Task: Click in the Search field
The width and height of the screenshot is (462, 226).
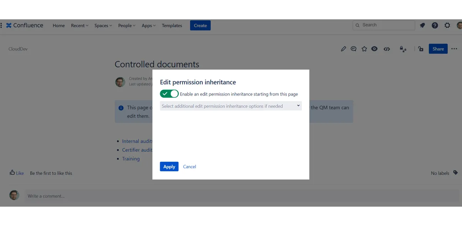Action: tap(384, 25)
